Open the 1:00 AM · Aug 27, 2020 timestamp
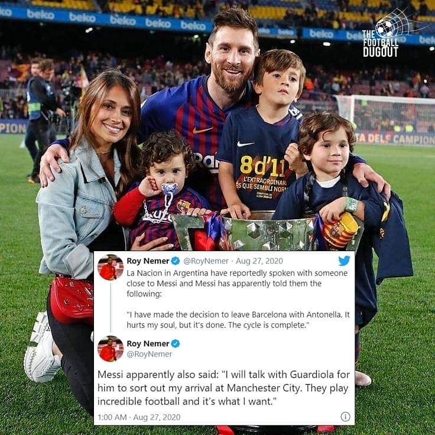The height and width of the screenshot is (435, 435). pos(139,417)
